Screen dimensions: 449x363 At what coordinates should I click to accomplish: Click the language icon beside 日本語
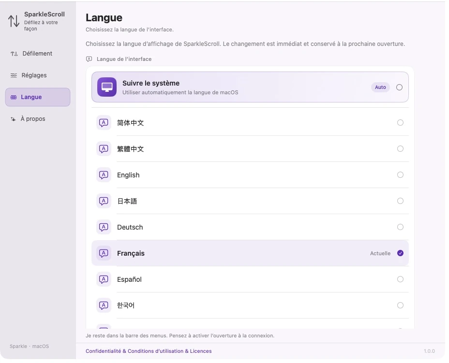point(104,201)
